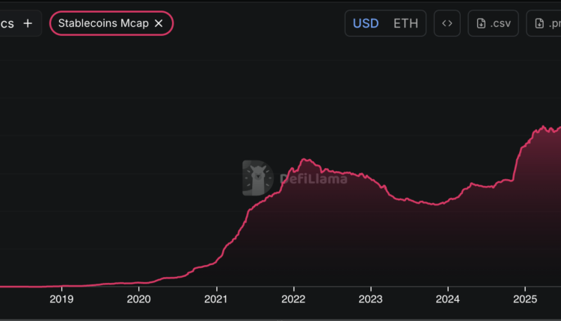Click the chart line's early-2022 peak
The image size is (561, 321).
304,159
